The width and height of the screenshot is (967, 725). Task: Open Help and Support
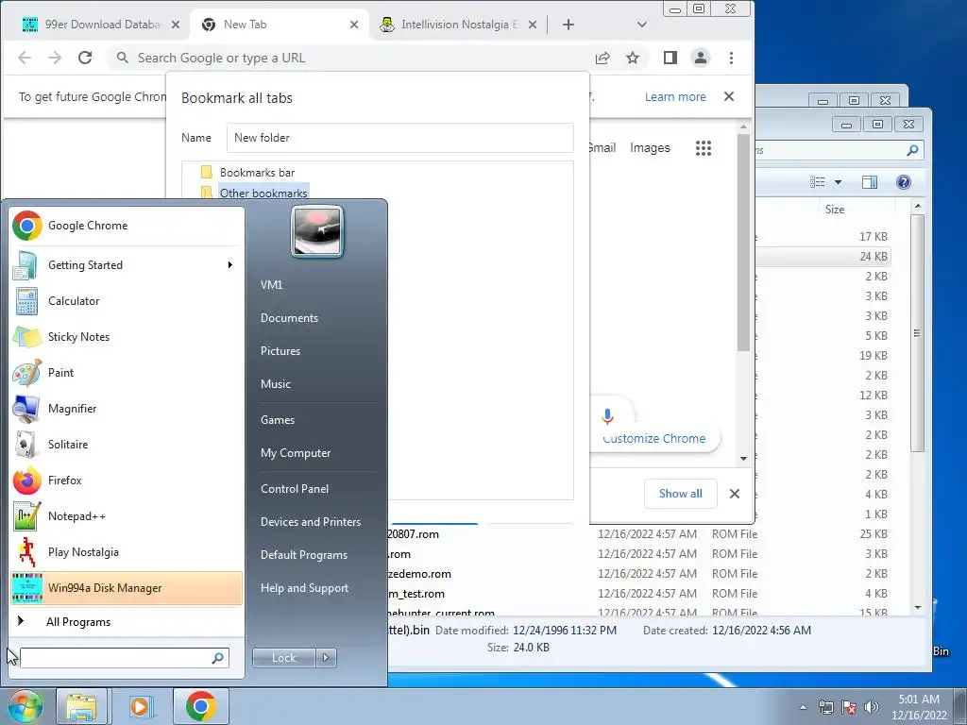point(304,588)
